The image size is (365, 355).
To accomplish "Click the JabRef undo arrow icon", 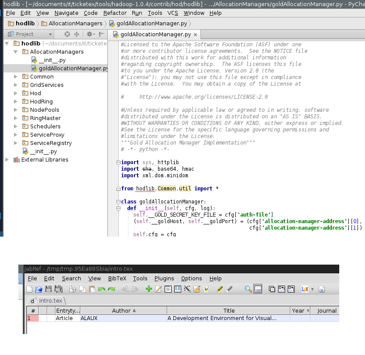I will point(102,289).
